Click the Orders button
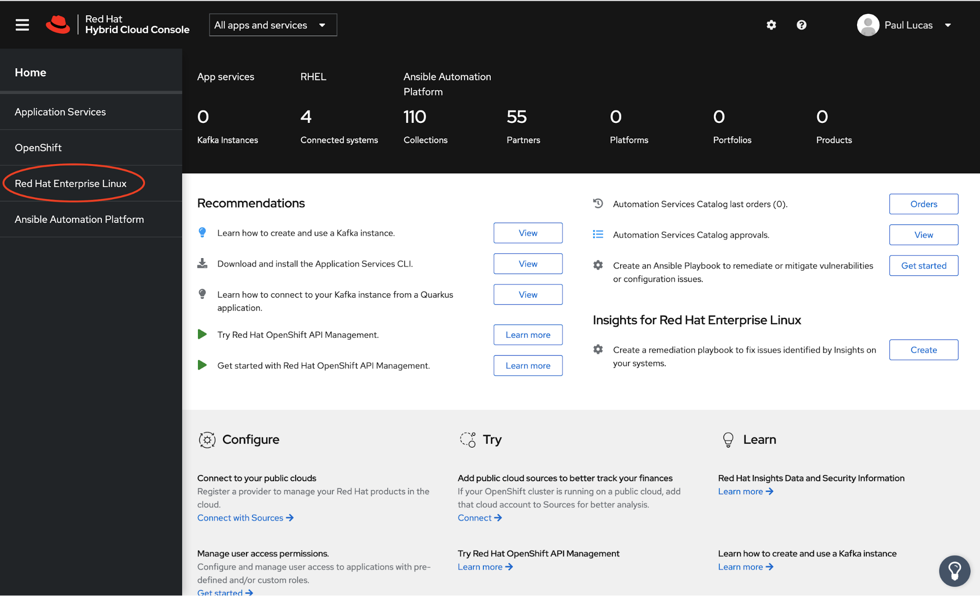 (x=923, y=204)
